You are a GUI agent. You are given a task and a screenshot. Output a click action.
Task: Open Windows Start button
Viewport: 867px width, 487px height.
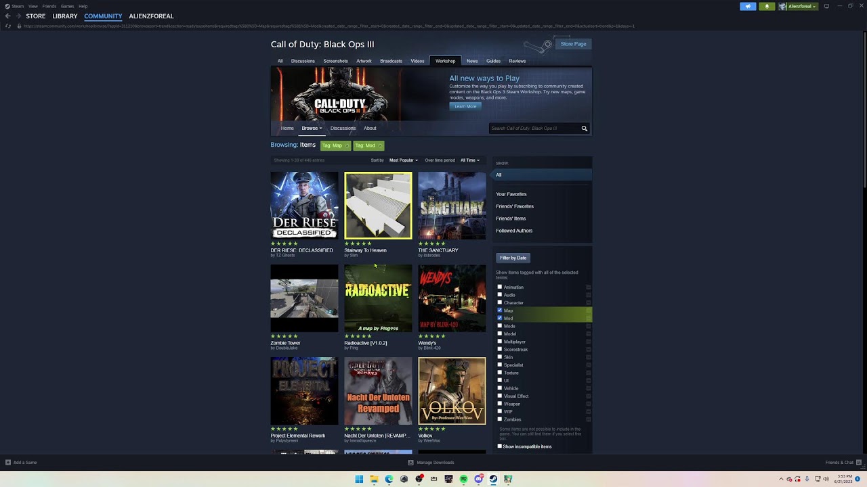tap(359, 479)
